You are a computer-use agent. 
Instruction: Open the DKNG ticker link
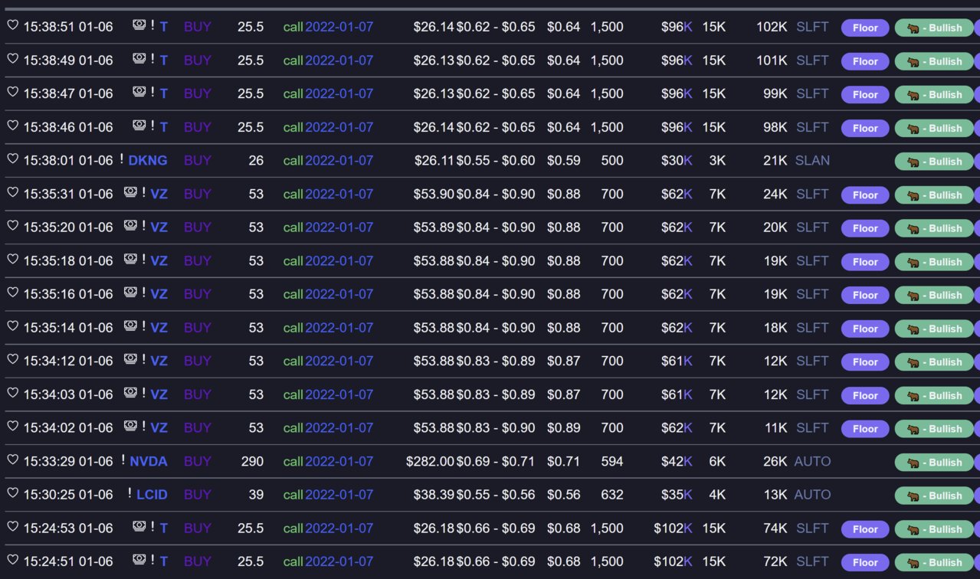pyautogui.click(x=147, y=161)
